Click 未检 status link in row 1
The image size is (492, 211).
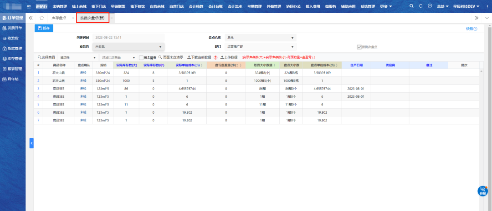pos(83,73)
